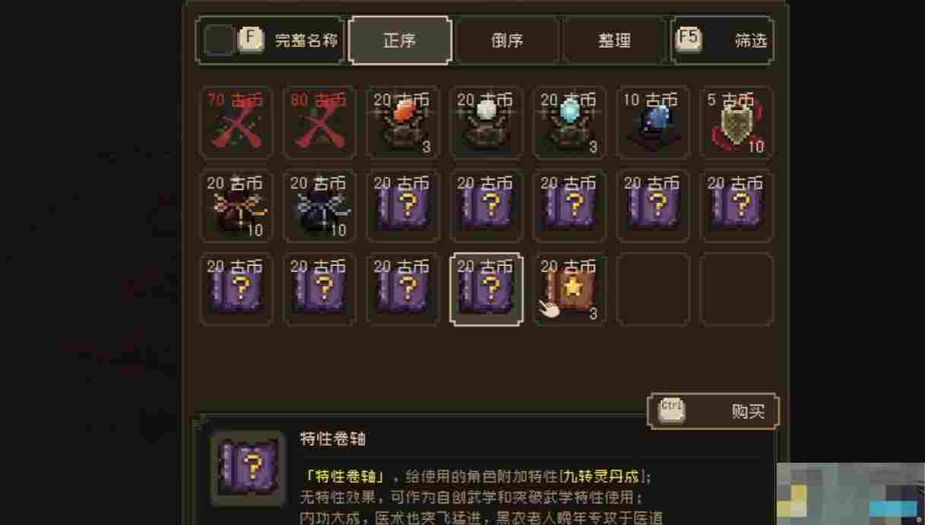This screenshot has width=925, height=525.
Task: Select the sold-out 70 古币 item
Action: tap(236, 123)
